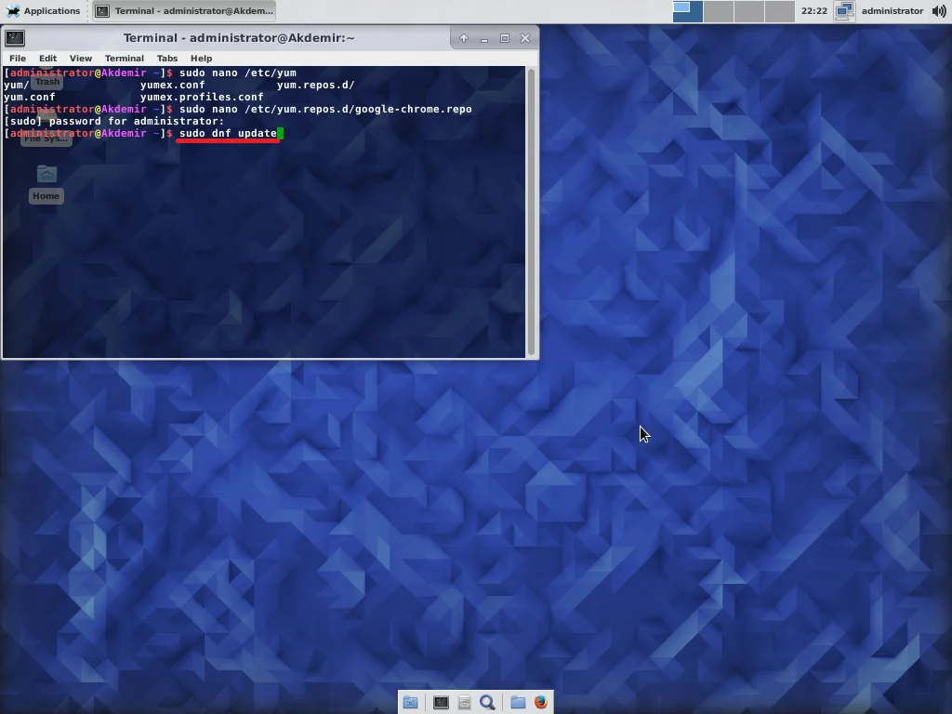The width and height of the screenshot is (952, 714).
Task: Open the Edit menu in Terminal
Action: 48,59
